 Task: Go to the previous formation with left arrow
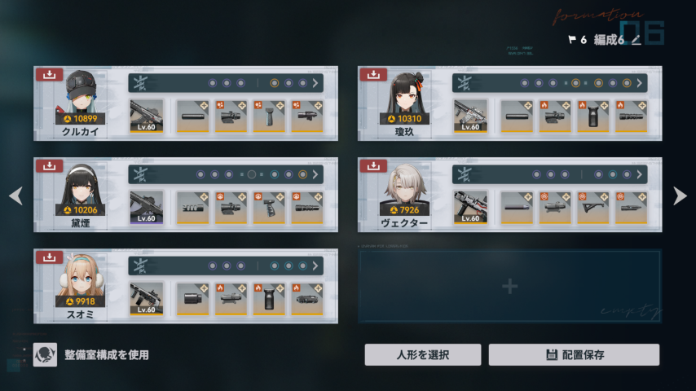point(16,195)
